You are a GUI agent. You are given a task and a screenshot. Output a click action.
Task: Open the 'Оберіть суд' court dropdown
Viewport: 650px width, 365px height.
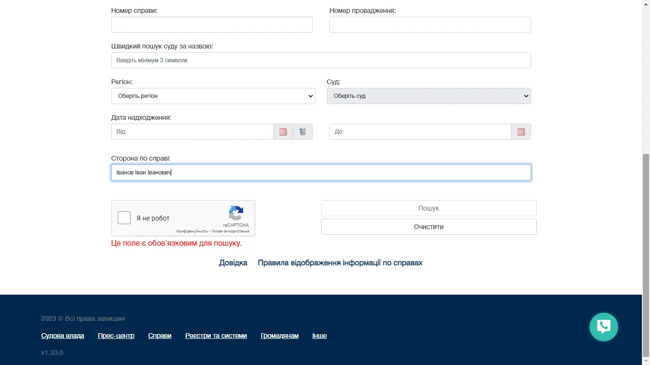click(x=429, y=96)
